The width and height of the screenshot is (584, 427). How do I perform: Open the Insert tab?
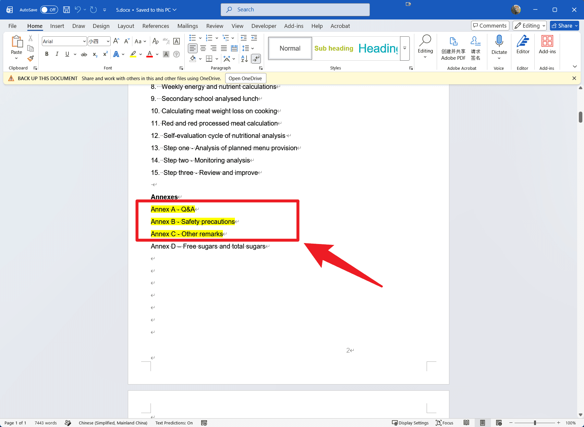[x=57, y=26]
